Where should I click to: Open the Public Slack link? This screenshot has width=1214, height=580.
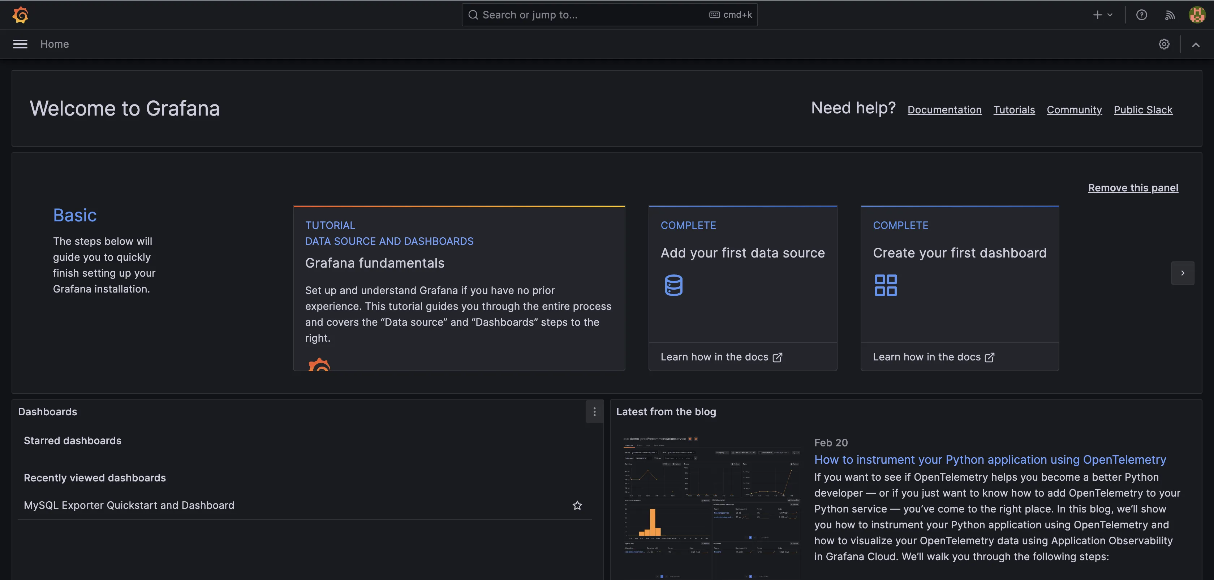1143,110
